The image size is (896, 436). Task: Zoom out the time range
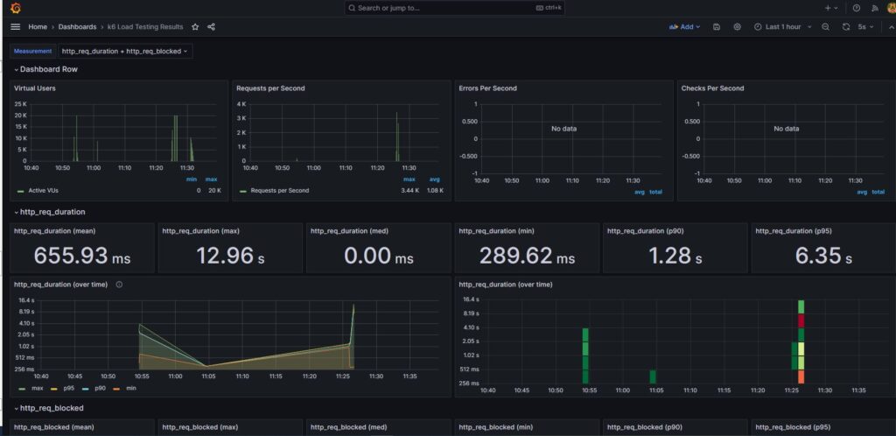click(x=825, y=27)
